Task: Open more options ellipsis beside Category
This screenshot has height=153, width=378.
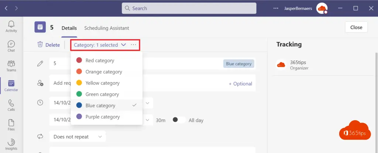Action: point(133,45)
